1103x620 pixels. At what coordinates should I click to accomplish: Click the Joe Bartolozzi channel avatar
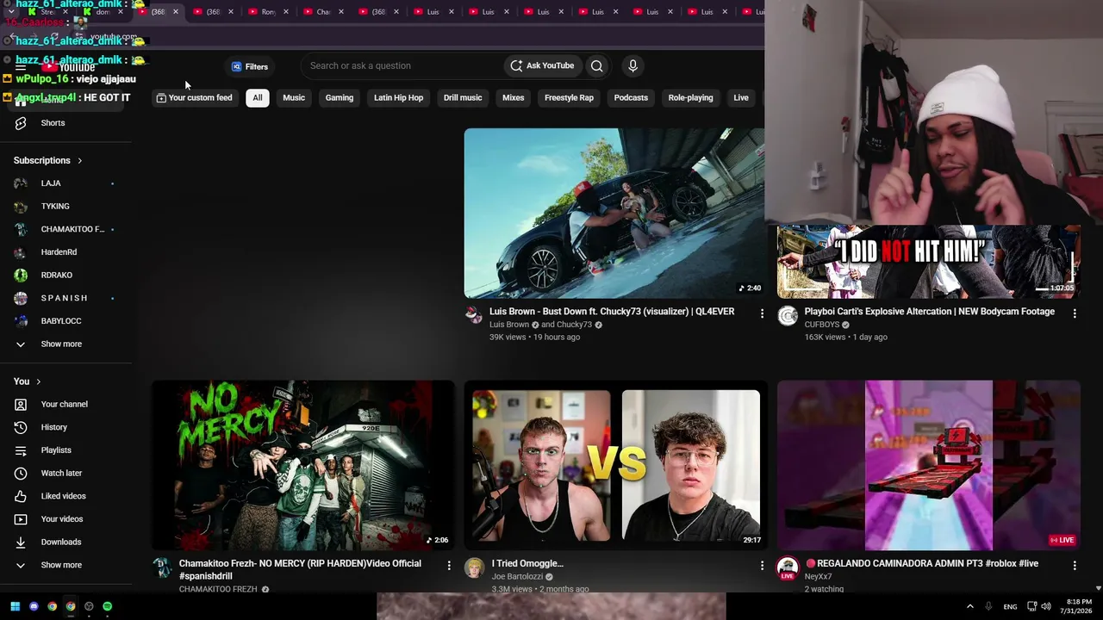click(474, 567)
